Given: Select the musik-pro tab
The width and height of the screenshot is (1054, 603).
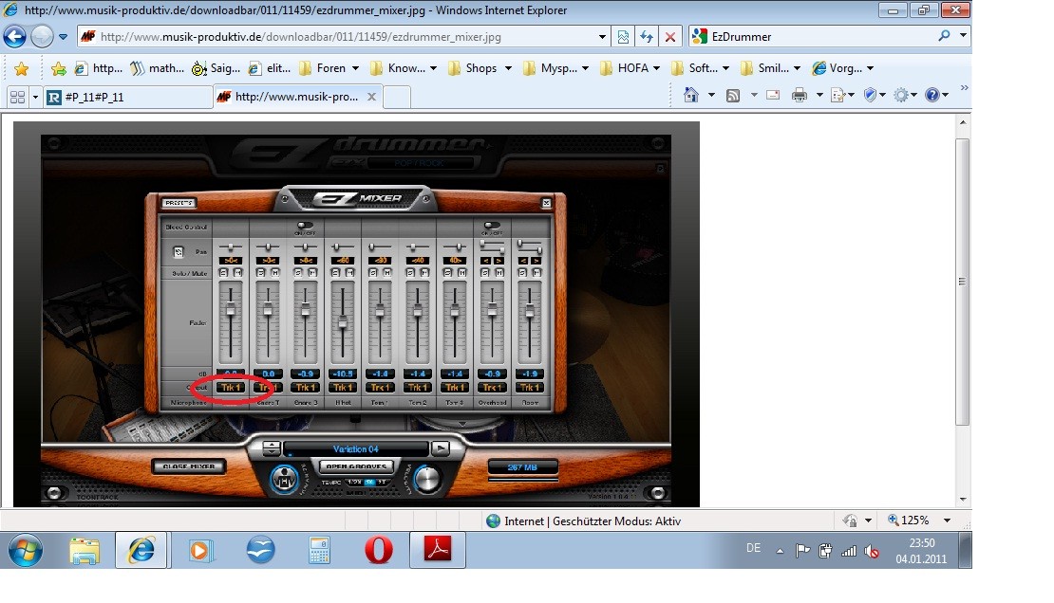Looking at the screenshot, I should (298, 97).
